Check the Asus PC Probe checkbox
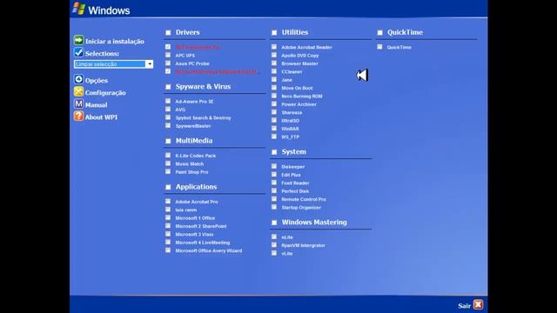The image size is (557, 313). click(x=168, y=63)
